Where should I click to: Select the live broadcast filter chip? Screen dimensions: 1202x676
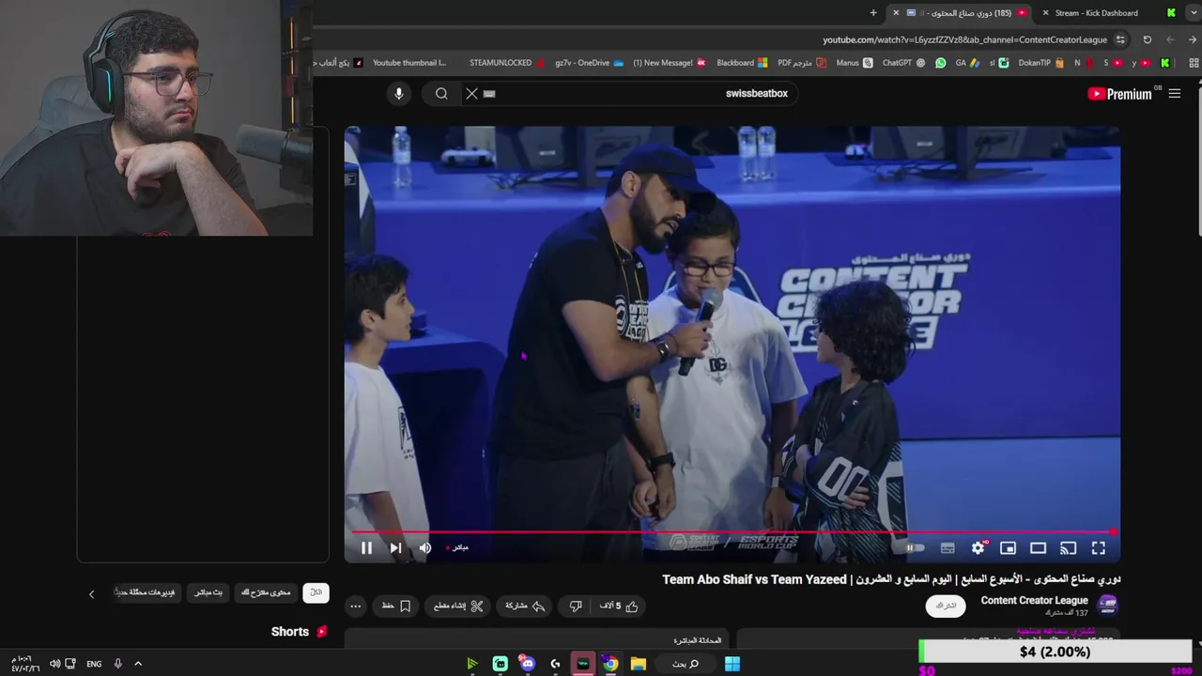(208, 592)
